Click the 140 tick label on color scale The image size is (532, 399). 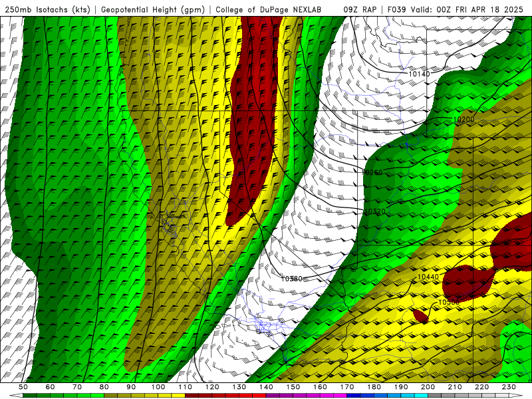click(x=267, y=387)
